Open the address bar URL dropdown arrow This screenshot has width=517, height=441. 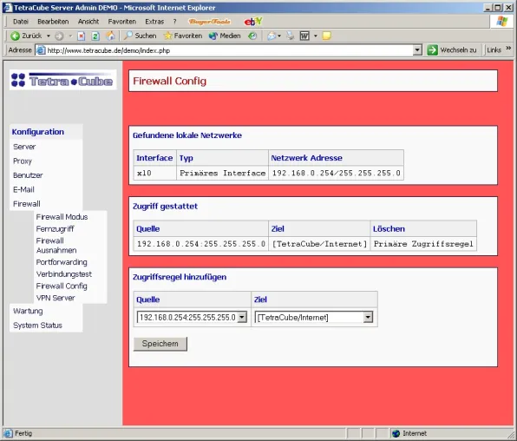coord(417,50)
